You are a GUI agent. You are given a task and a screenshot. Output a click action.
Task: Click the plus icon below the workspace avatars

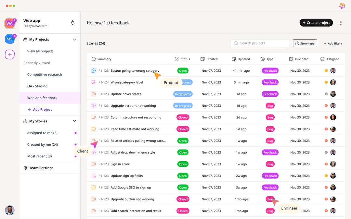tap(9, 54)
